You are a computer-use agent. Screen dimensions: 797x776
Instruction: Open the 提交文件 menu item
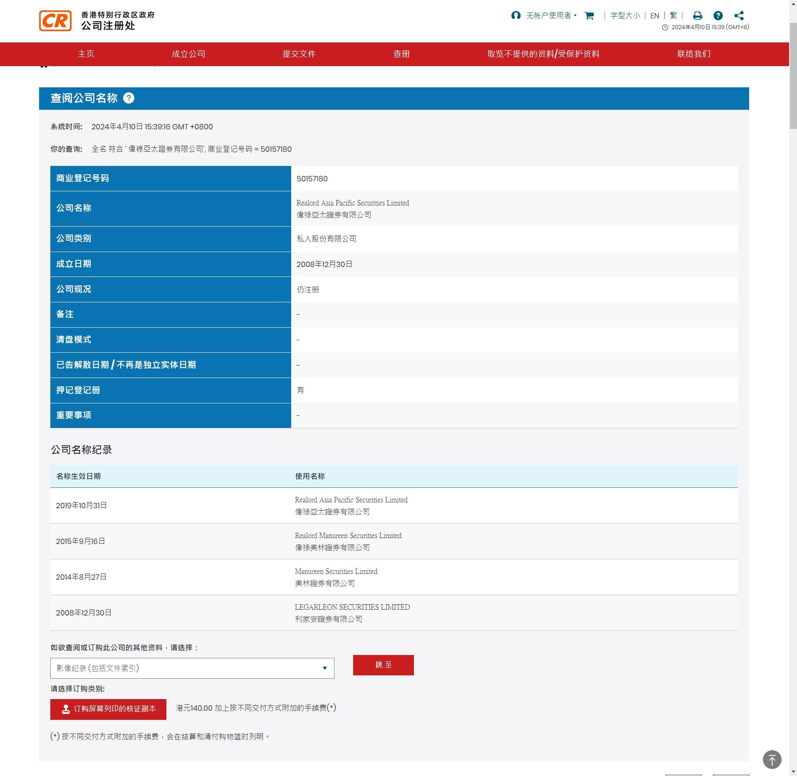coord(299,54)
